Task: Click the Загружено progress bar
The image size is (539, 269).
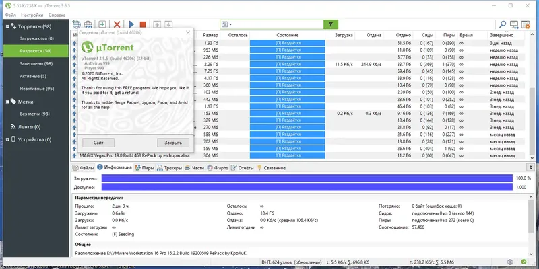Action: (307, 178)
